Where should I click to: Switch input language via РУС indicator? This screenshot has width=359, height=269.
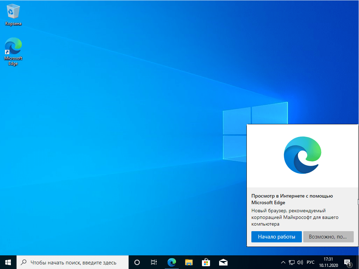pyautogui.click(x=311, y=262)
